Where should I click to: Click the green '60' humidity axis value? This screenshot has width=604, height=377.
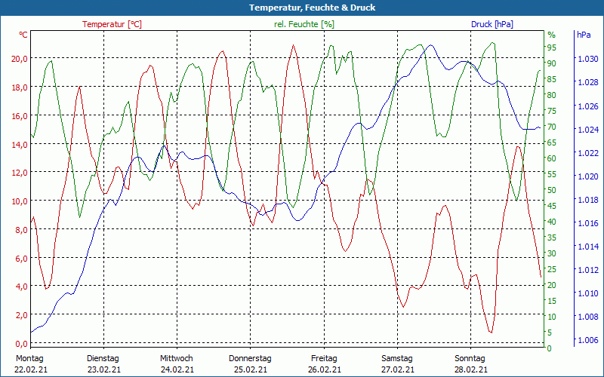point(552,158)
